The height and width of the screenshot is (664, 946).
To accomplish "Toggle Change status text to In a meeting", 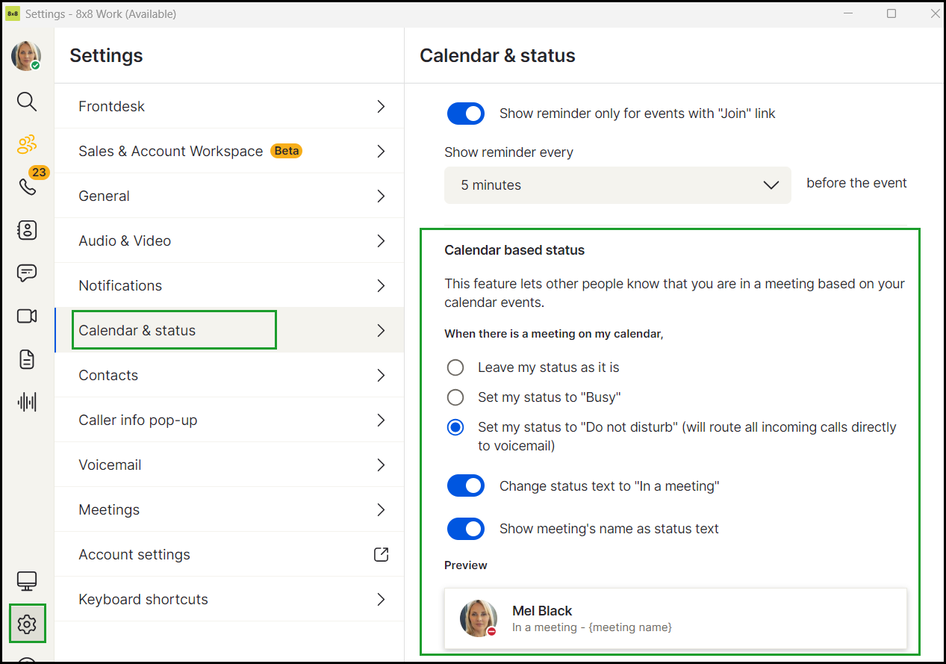I will (466, 486).
